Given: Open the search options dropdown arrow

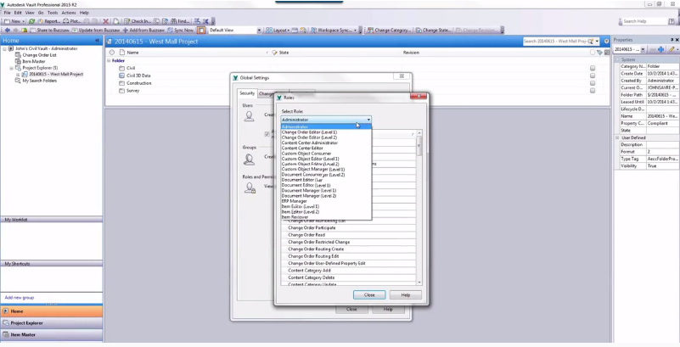Looking at the screenshot, I should [x=597, y=42].
